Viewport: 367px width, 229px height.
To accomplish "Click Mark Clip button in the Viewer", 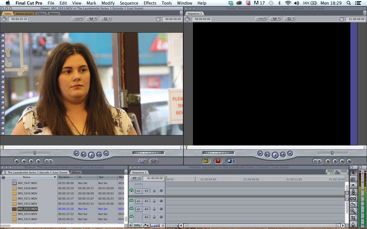I will (x=24, y=161).
